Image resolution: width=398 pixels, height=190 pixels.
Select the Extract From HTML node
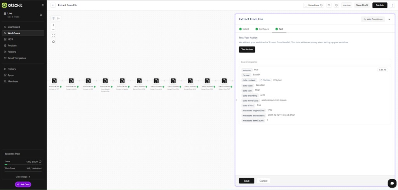pos(139,81)
